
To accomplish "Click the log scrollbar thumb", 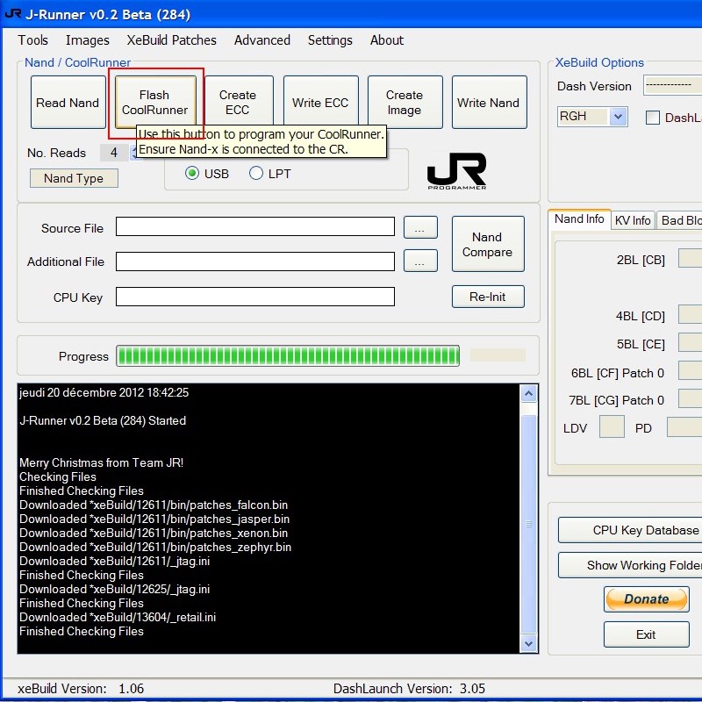I will pyautogui.click(x=528, y=524).
